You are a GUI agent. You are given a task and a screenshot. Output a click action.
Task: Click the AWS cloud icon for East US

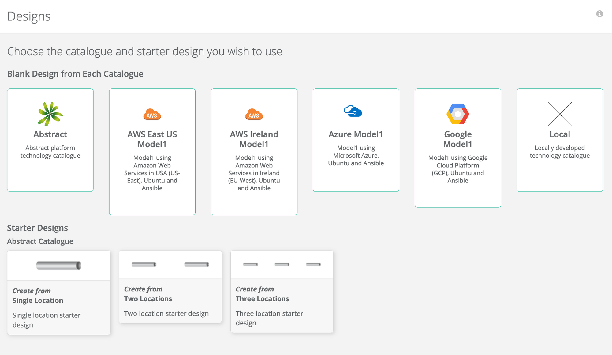152,114
